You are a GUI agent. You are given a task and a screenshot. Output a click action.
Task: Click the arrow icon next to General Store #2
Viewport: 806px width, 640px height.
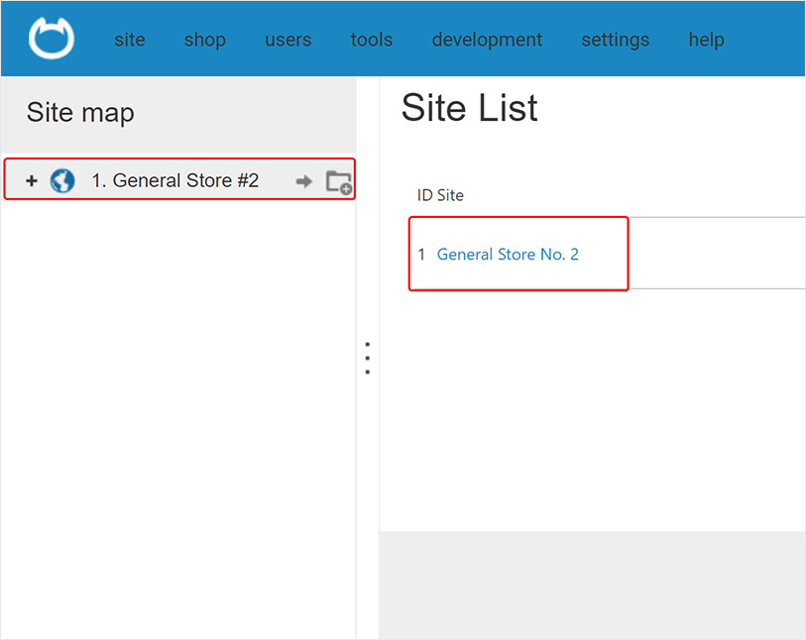pyautogui.click(x=303, y=181)
